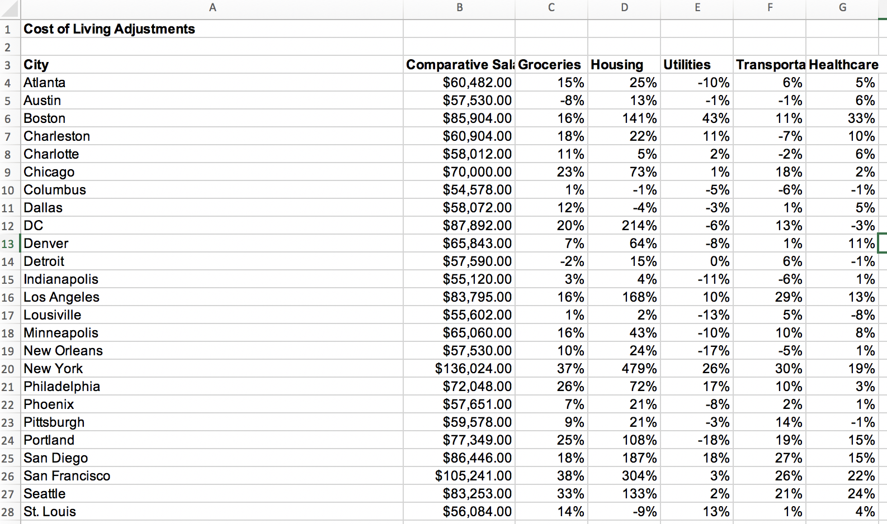Select Boston housing value 141%
This screenshot has height=524, width=887.
point(624,118)
